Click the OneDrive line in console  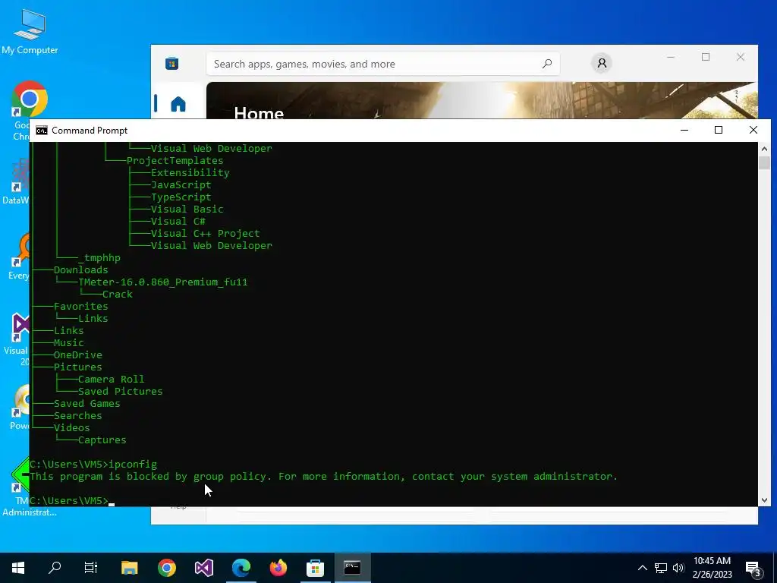[x=78, y=355]
